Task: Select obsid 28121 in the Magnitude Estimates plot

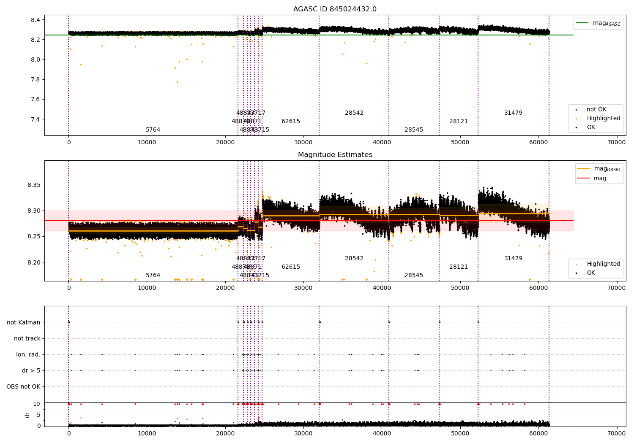Action: 459,267
